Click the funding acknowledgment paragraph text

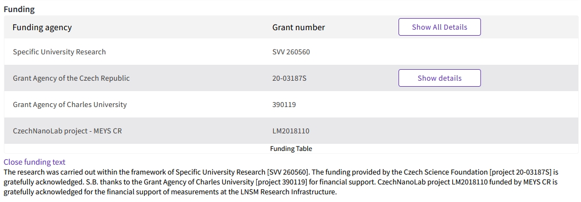281,182
